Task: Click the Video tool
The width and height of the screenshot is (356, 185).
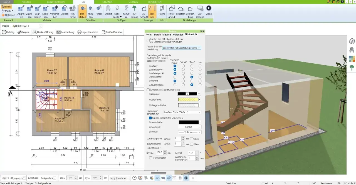Action: (x=209, y=10)
